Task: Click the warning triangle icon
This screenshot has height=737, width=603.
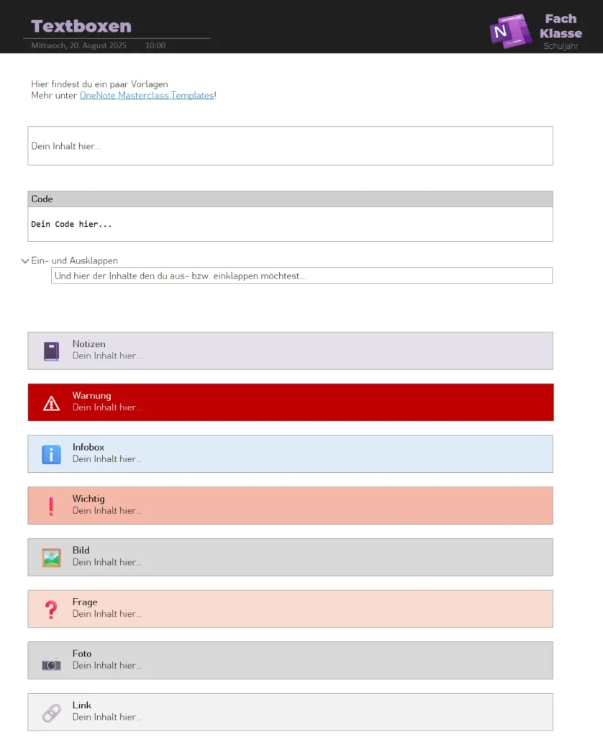Action: [x=51, y=403]
